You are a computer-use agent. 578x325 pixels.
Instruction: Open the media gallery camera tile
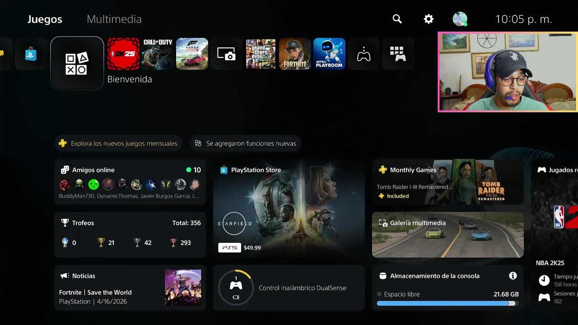(x=226, y=54)
